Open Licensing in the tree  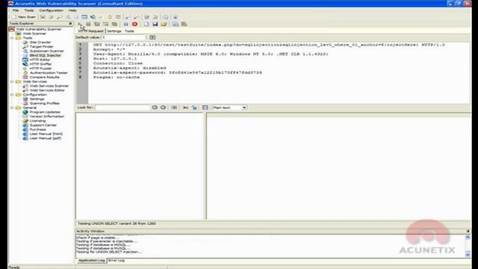38,121
